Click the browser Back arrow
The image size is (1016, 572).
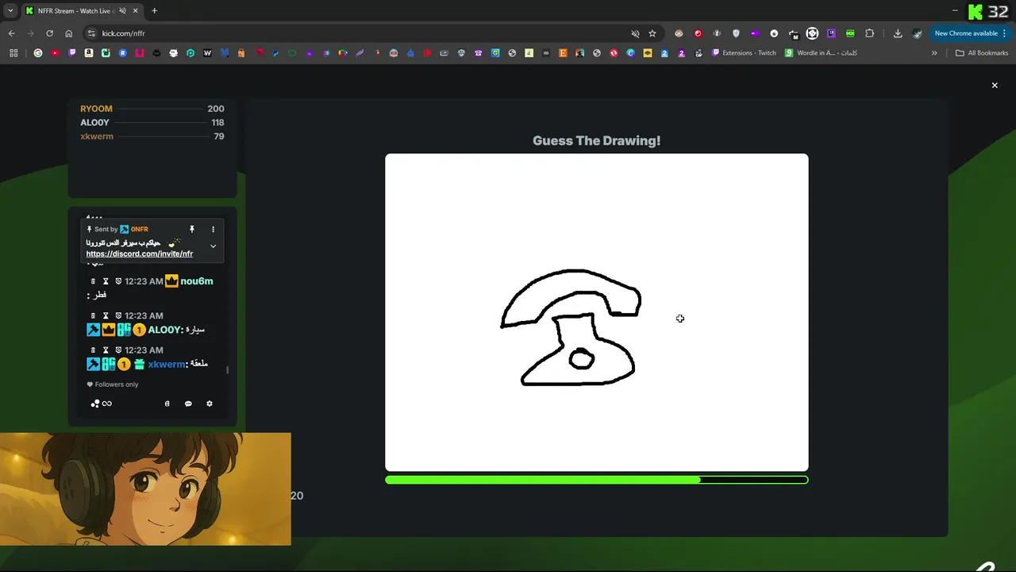coord(11,33)
